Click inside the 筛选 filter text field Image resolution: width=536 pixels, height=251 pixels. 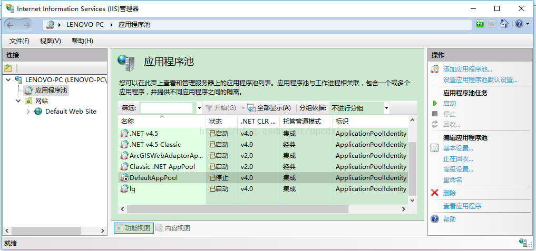(x=167, y=108)
